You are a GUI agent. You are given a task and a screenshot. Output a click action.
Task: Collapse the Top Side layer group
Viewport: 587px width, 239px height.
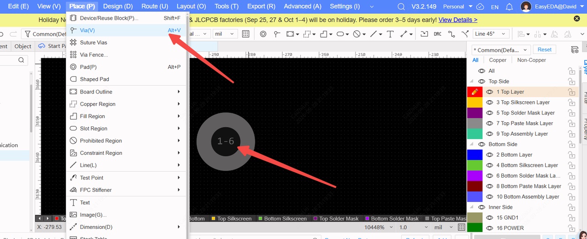tap(471, 81)
